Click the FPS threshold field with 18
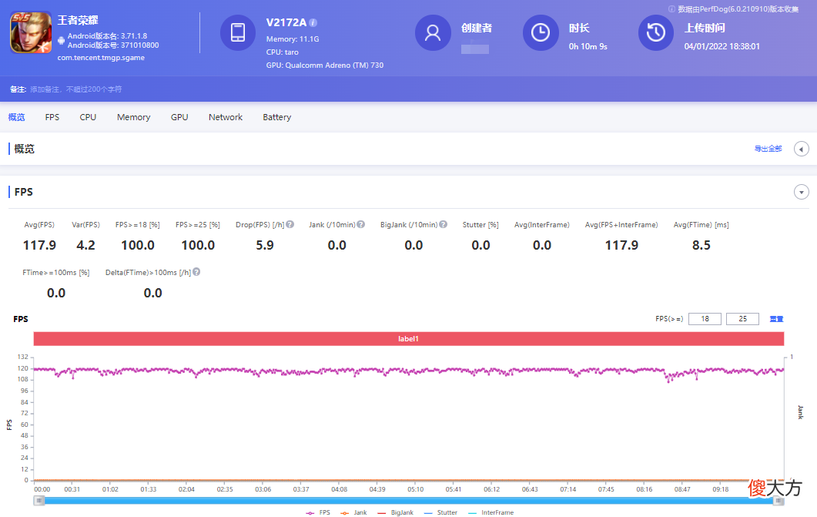817x517 pixels. click(705, 319)
